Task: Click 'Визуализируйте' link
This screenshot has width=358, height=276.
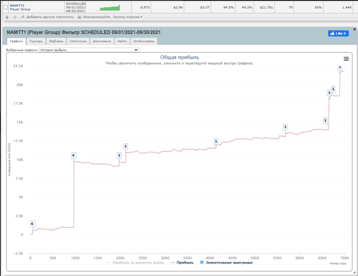Action: [x=97, y=17]
